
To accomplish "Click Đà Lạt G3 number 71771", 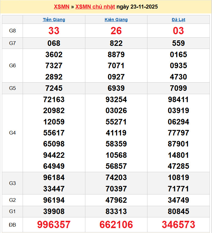I will 178,189.
